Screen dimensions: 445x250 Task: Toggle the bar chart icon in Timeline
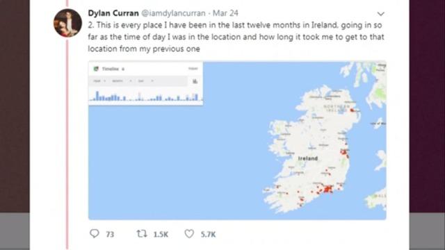(195, 81)
